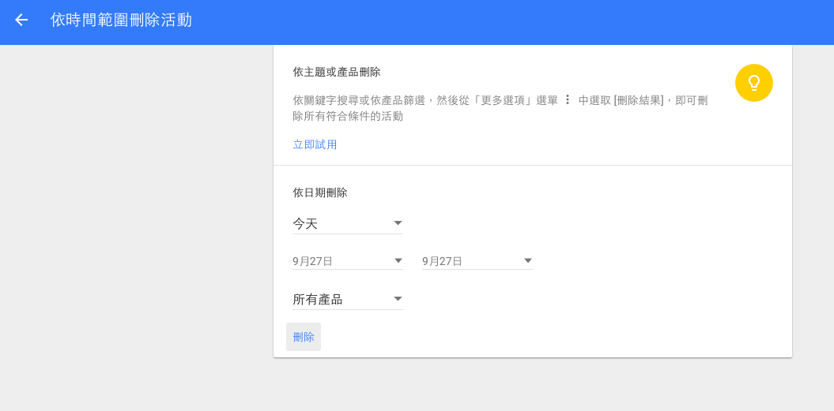834x411 pixels.
Task: Open the 今天 date range dropdown
Action: pyautogui.click(x=347, y=224)
